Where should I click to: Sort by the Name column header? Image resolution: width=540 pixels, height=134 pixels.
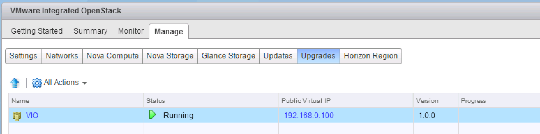(x=20, y=101)
